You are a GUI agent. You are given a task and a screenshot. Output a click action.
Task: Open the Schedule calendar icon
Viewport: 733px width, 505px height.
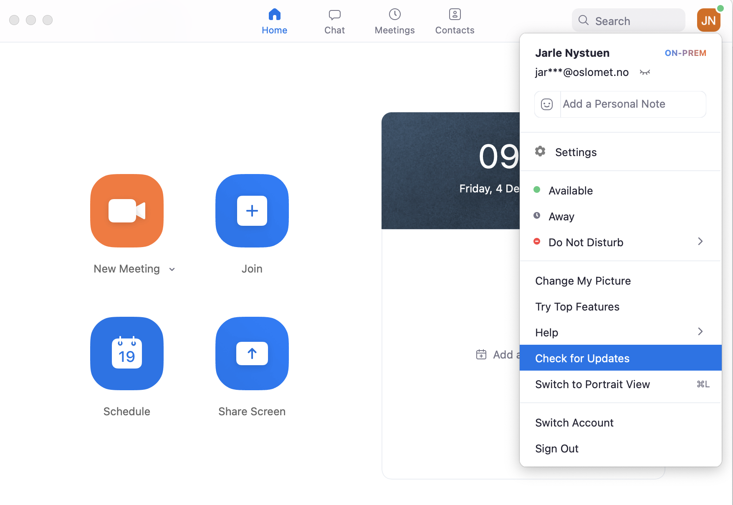pyautogui.click(x=127, y=353)
